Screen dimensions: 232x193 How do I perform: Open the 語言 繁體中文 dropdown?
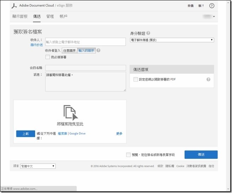(x=38, y=166)
